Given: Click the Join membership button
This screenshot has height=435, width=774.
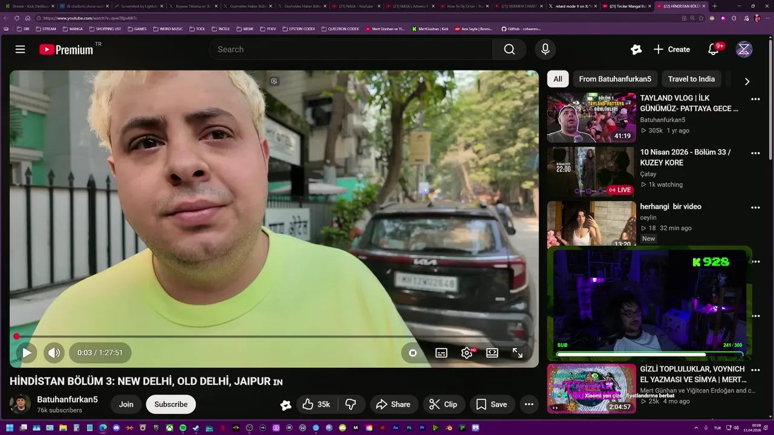Looking at the screenshot, I should coord(126,404).
